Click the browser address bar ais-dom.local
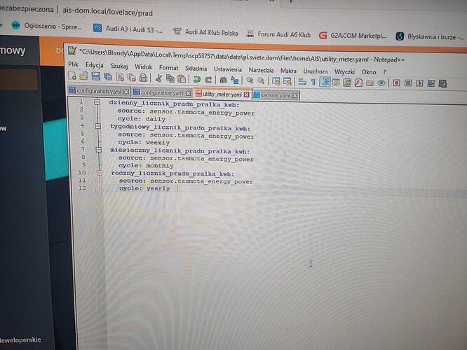This screenshot has height=350, width=467. click(107, 12)
